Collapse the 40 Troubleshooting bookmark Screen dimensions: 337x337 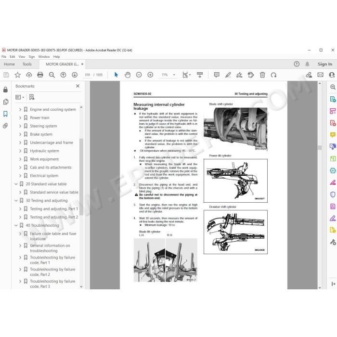coord(16,225)
